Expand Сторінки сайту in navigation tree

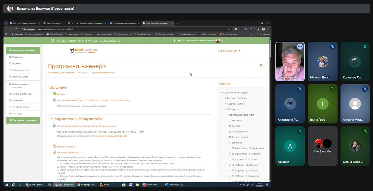click(235, 104)
